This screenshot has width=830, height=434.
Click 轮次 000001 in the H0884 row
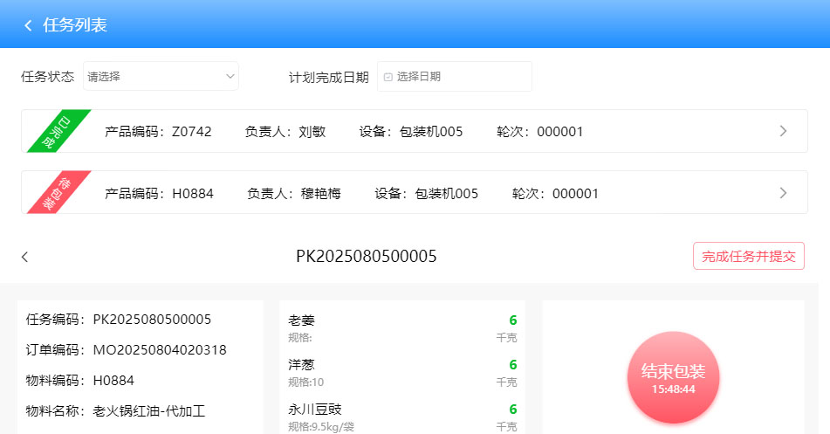(x=555, y=193)
